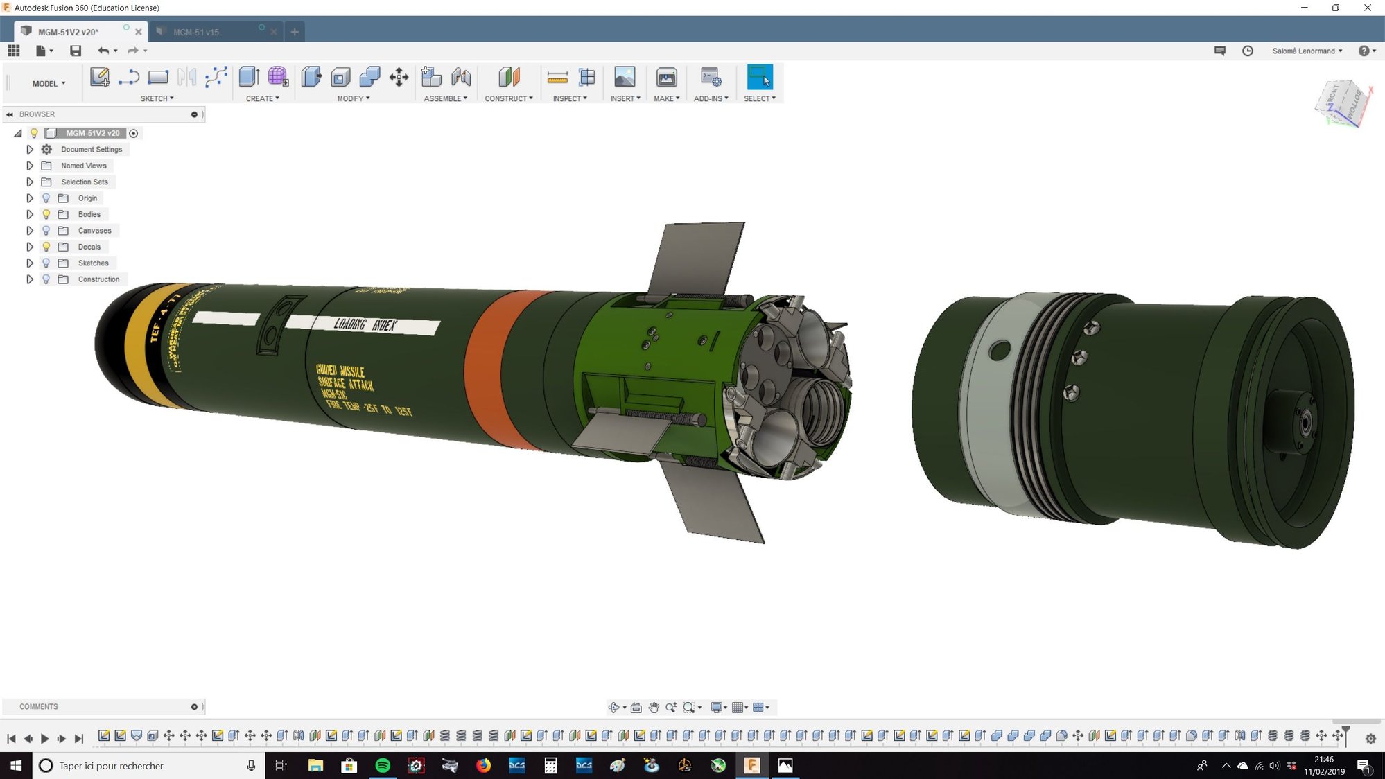Toggle visibility bulb for Bodies folder
Viewport: 1385px width, 779px height.
(46, 214)
